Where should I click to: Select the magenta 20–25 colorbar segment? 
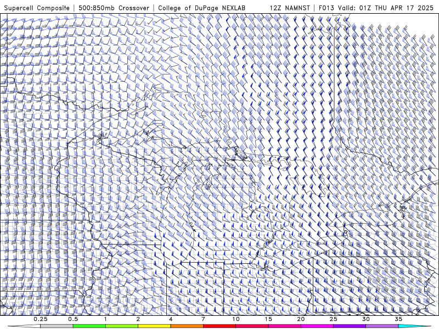point(317,326)
